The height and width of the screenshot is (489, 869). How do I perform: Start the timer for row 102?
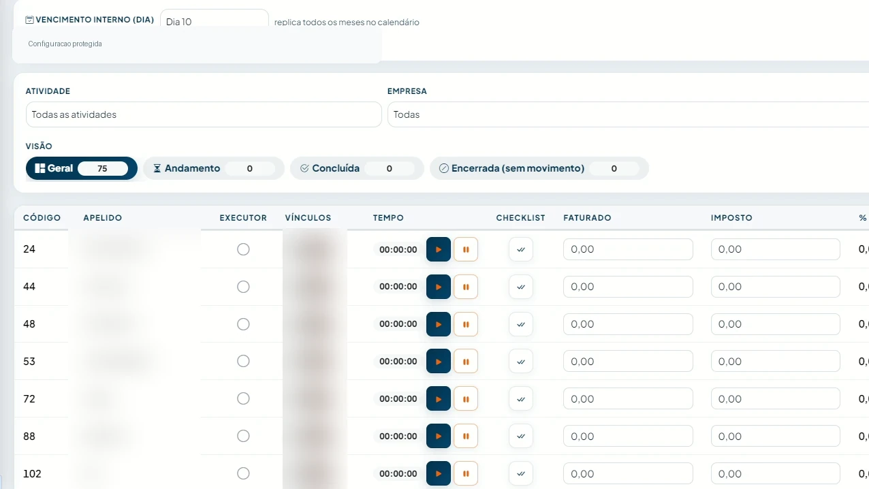click(x=439, y=474)
